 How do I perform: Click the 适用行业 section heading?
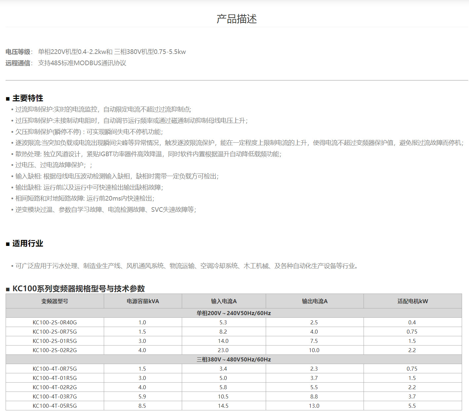[x=28, y=243]
